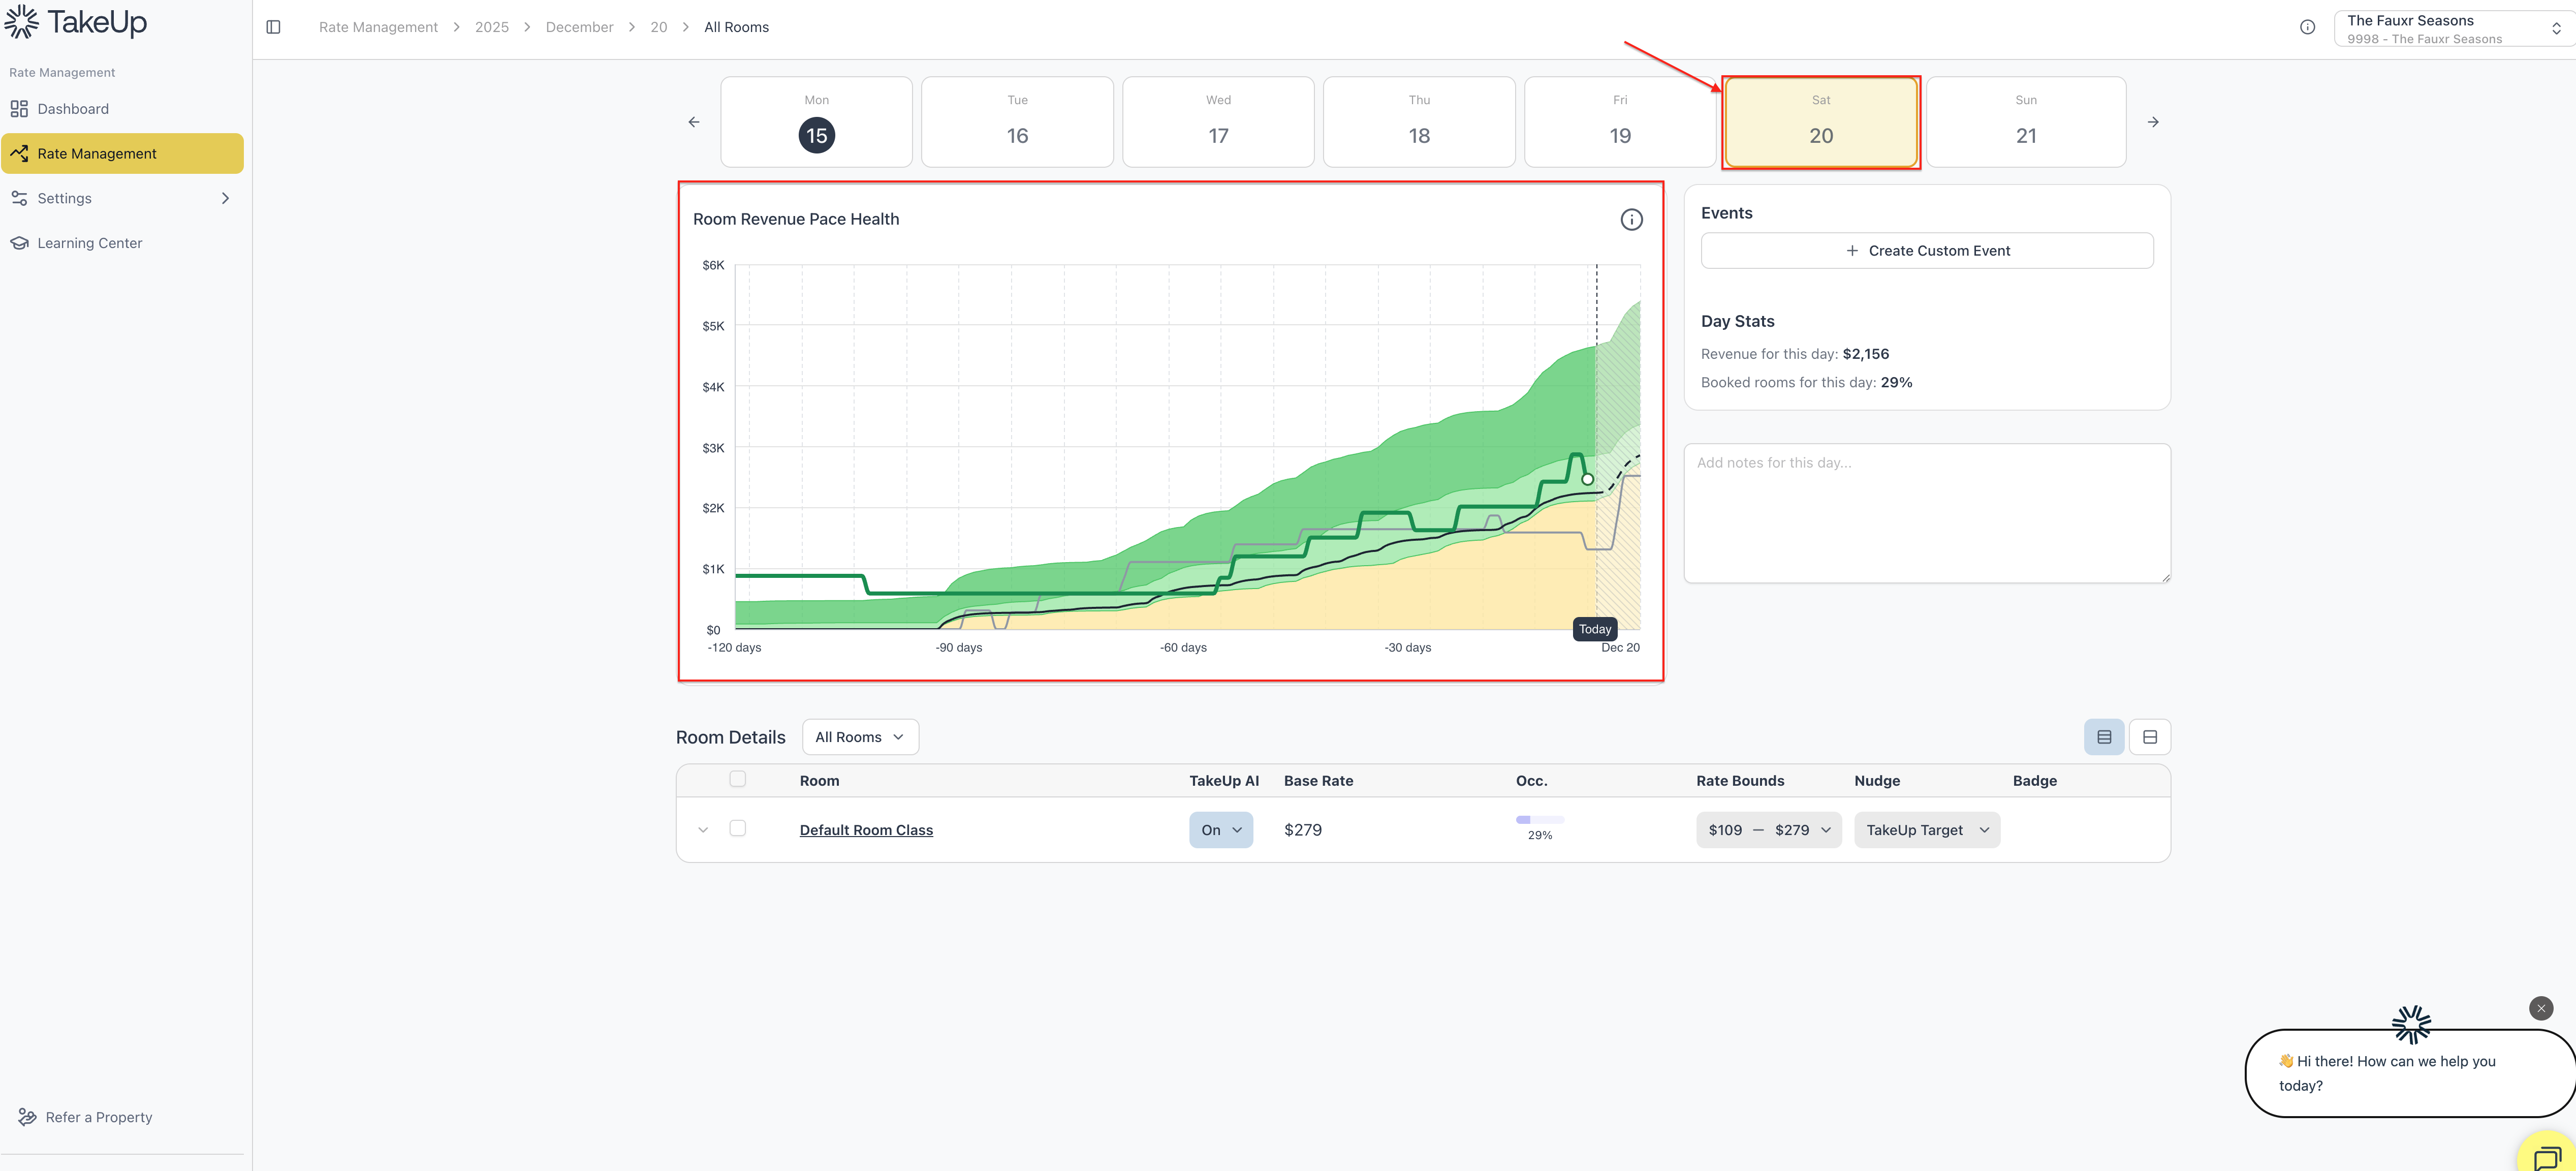Image resolution: width=2576 pixels, height=1171 pixels.
Task: Click info icon beside property selector
Action: click(x=2307, y=27)
